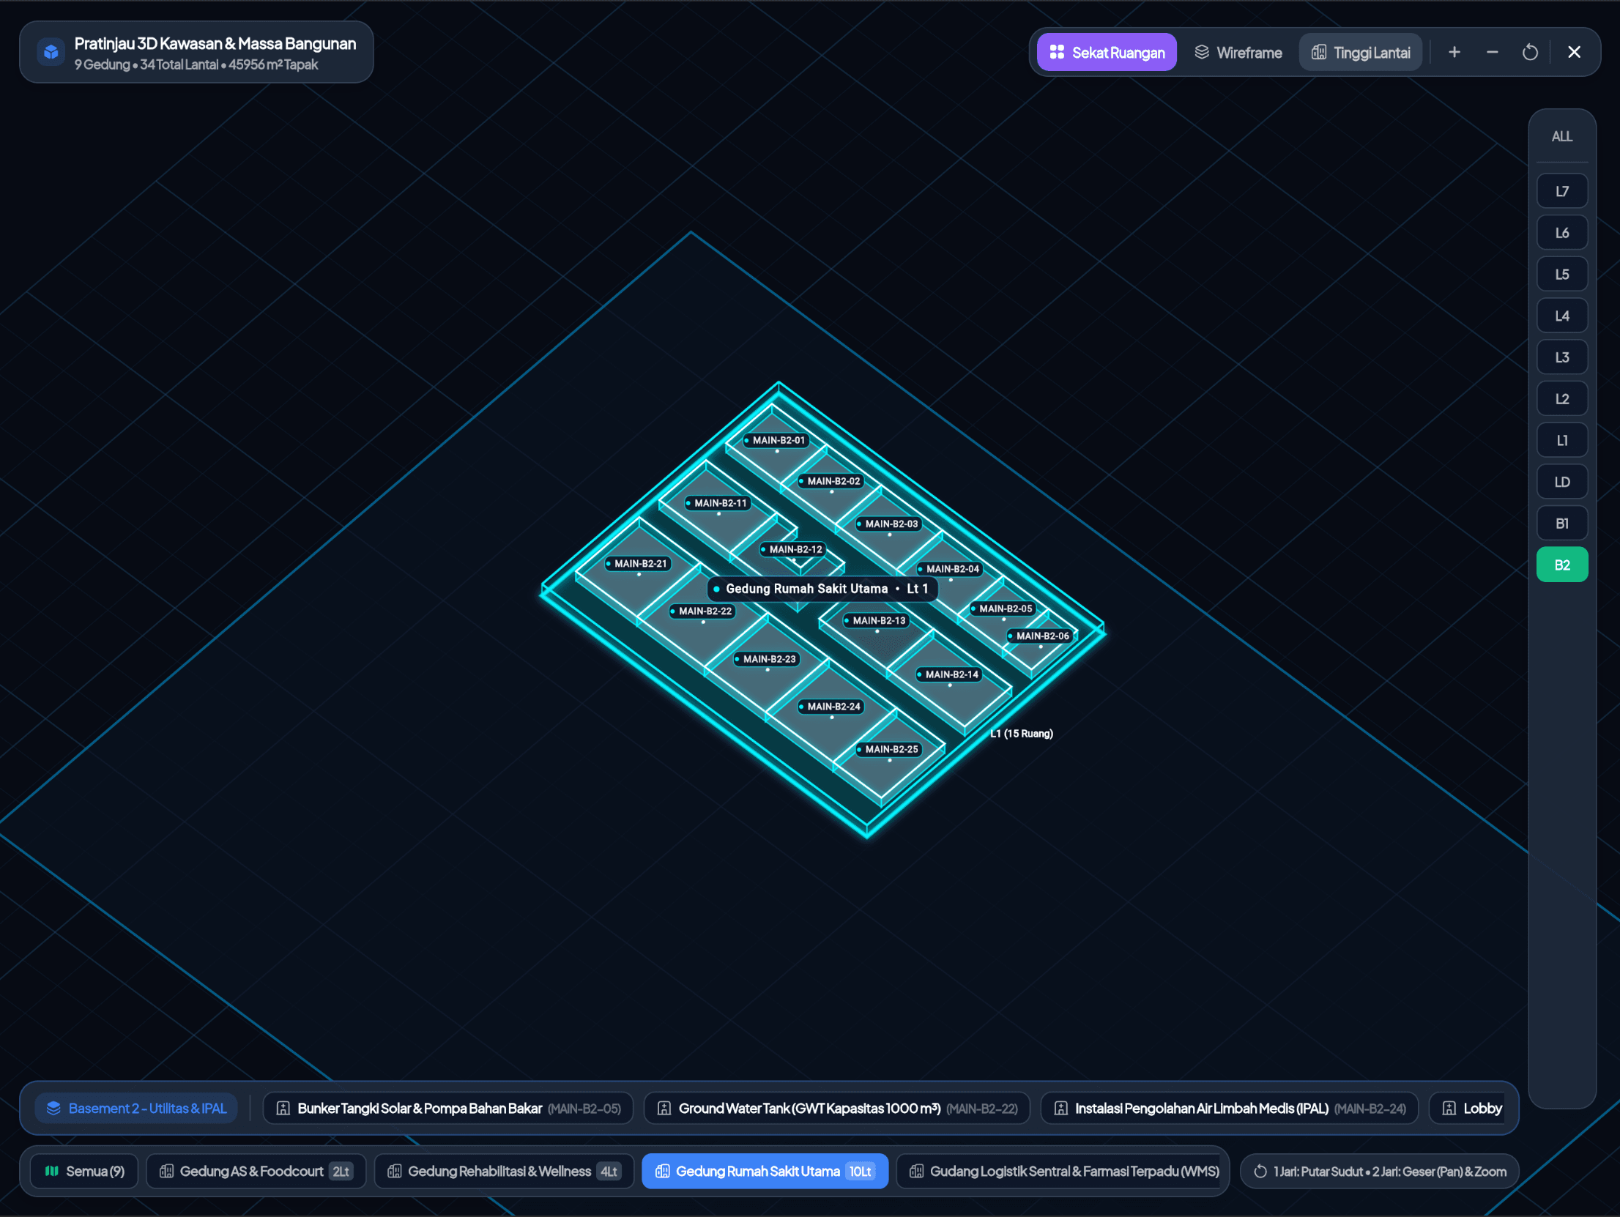1620x1217 pixels.
Task: Click the blue cube header icon
Action: 51,52
